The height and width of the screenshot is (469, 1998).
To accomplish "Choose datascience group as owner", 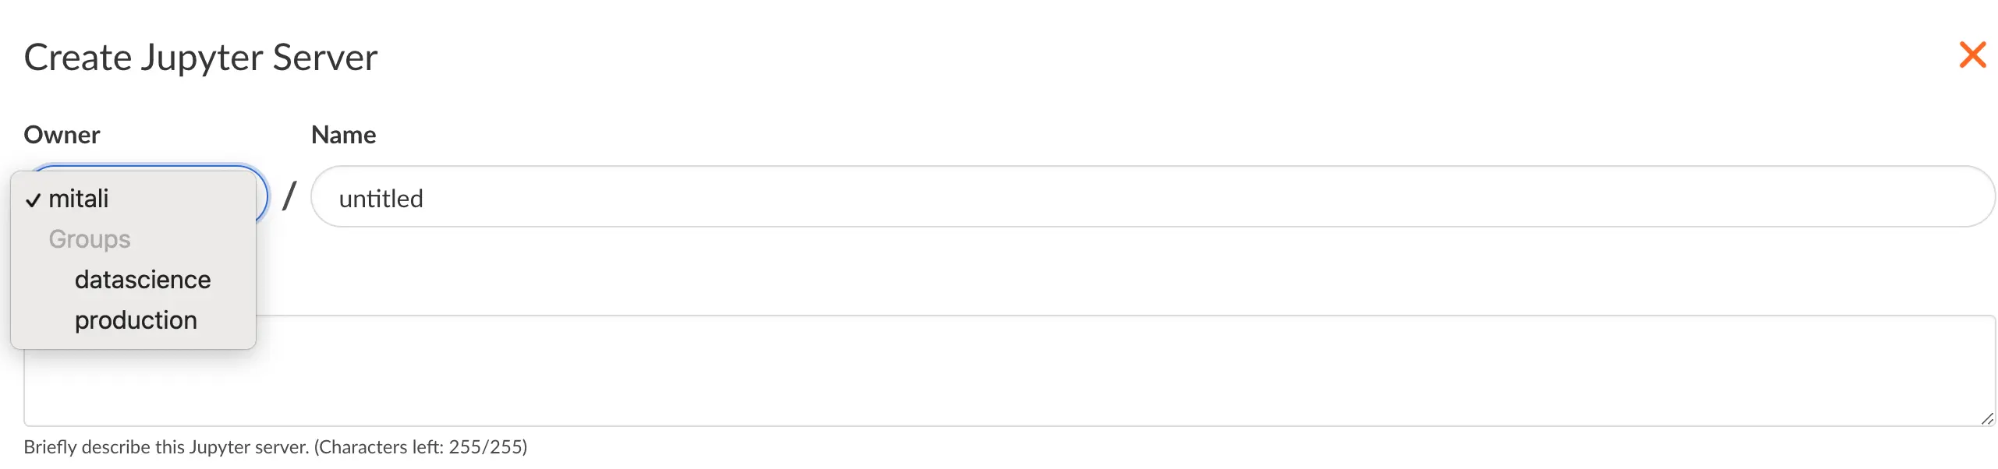I will 143,280.
